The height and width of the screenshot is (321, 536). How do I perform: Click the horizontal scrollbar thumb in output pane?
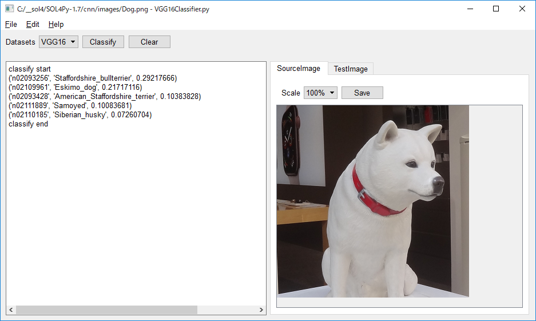(106, 310)
